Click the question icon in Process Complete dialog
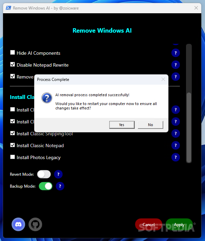 pos(47,98)
